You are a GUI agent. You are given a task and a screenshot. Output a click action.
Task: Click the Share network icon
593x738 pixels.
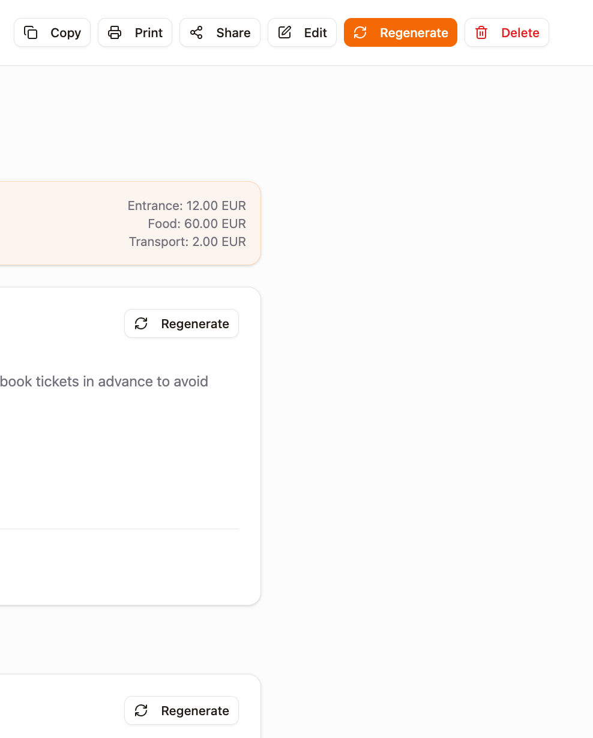[x=196, y=32]
